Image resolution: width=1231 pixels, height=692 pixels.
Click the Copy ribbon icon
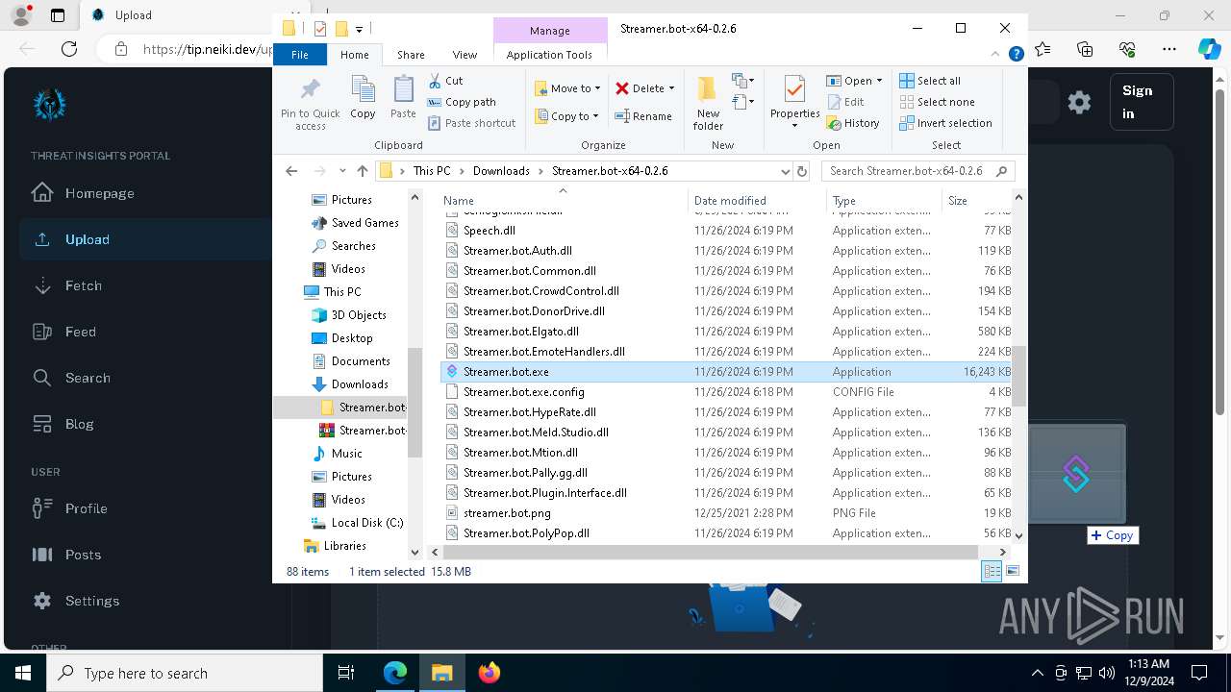tap(363, 97)
